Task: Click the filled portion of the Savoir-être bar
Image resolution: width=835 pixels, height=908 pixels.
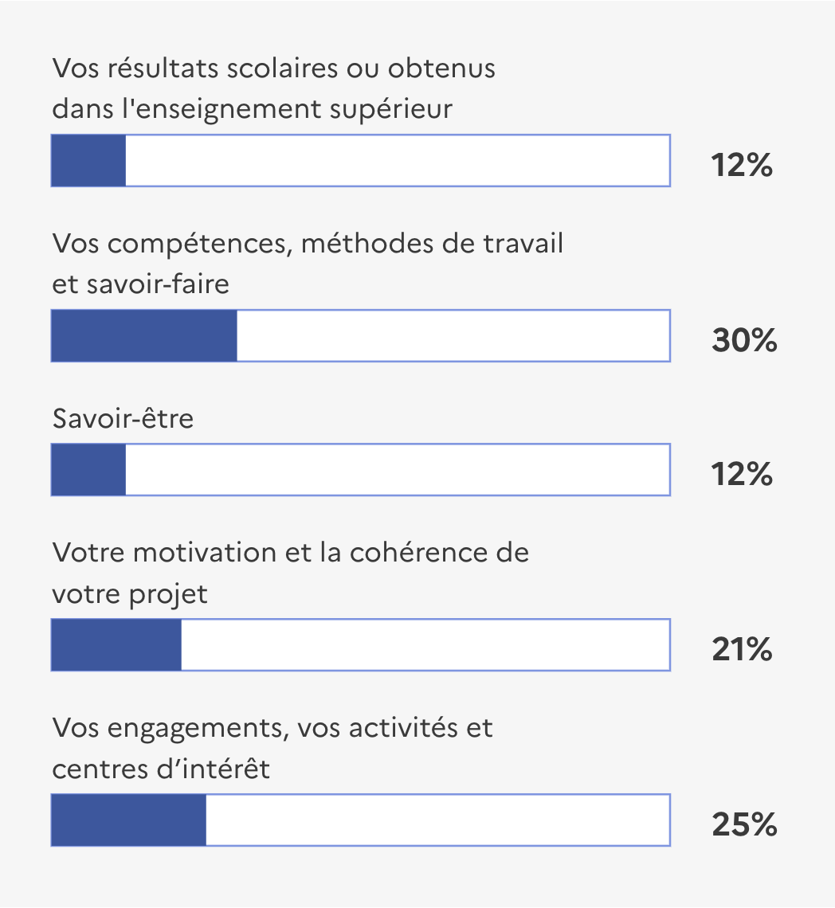Action: [x=88, y=470]
